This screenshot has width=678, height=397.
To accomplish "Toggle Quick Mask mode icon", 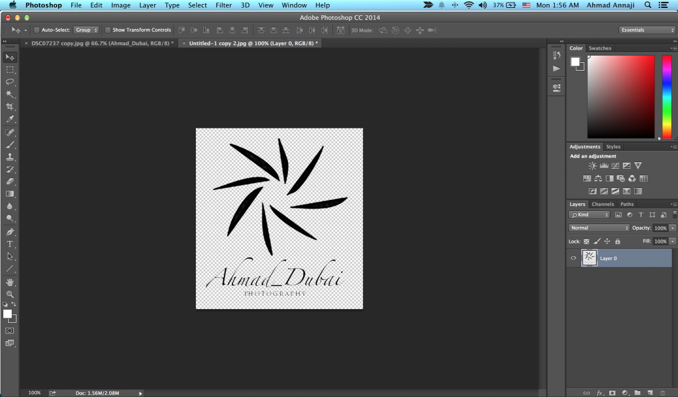I will pyautogui.click(x=10, y=330).
